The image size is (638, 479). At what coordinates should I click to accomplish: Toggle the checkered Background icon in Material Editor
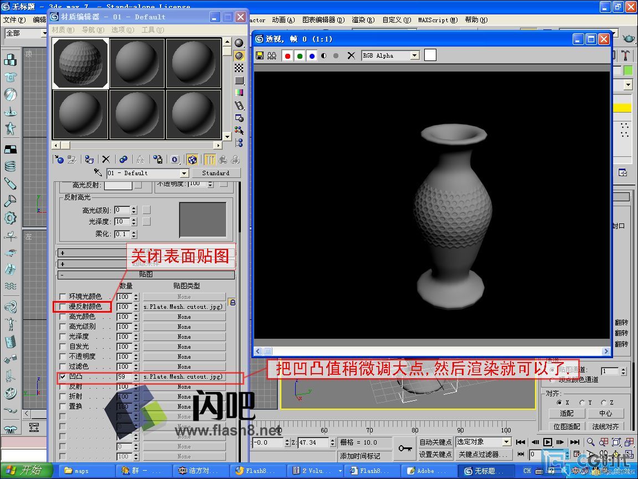tap(239, 68)
